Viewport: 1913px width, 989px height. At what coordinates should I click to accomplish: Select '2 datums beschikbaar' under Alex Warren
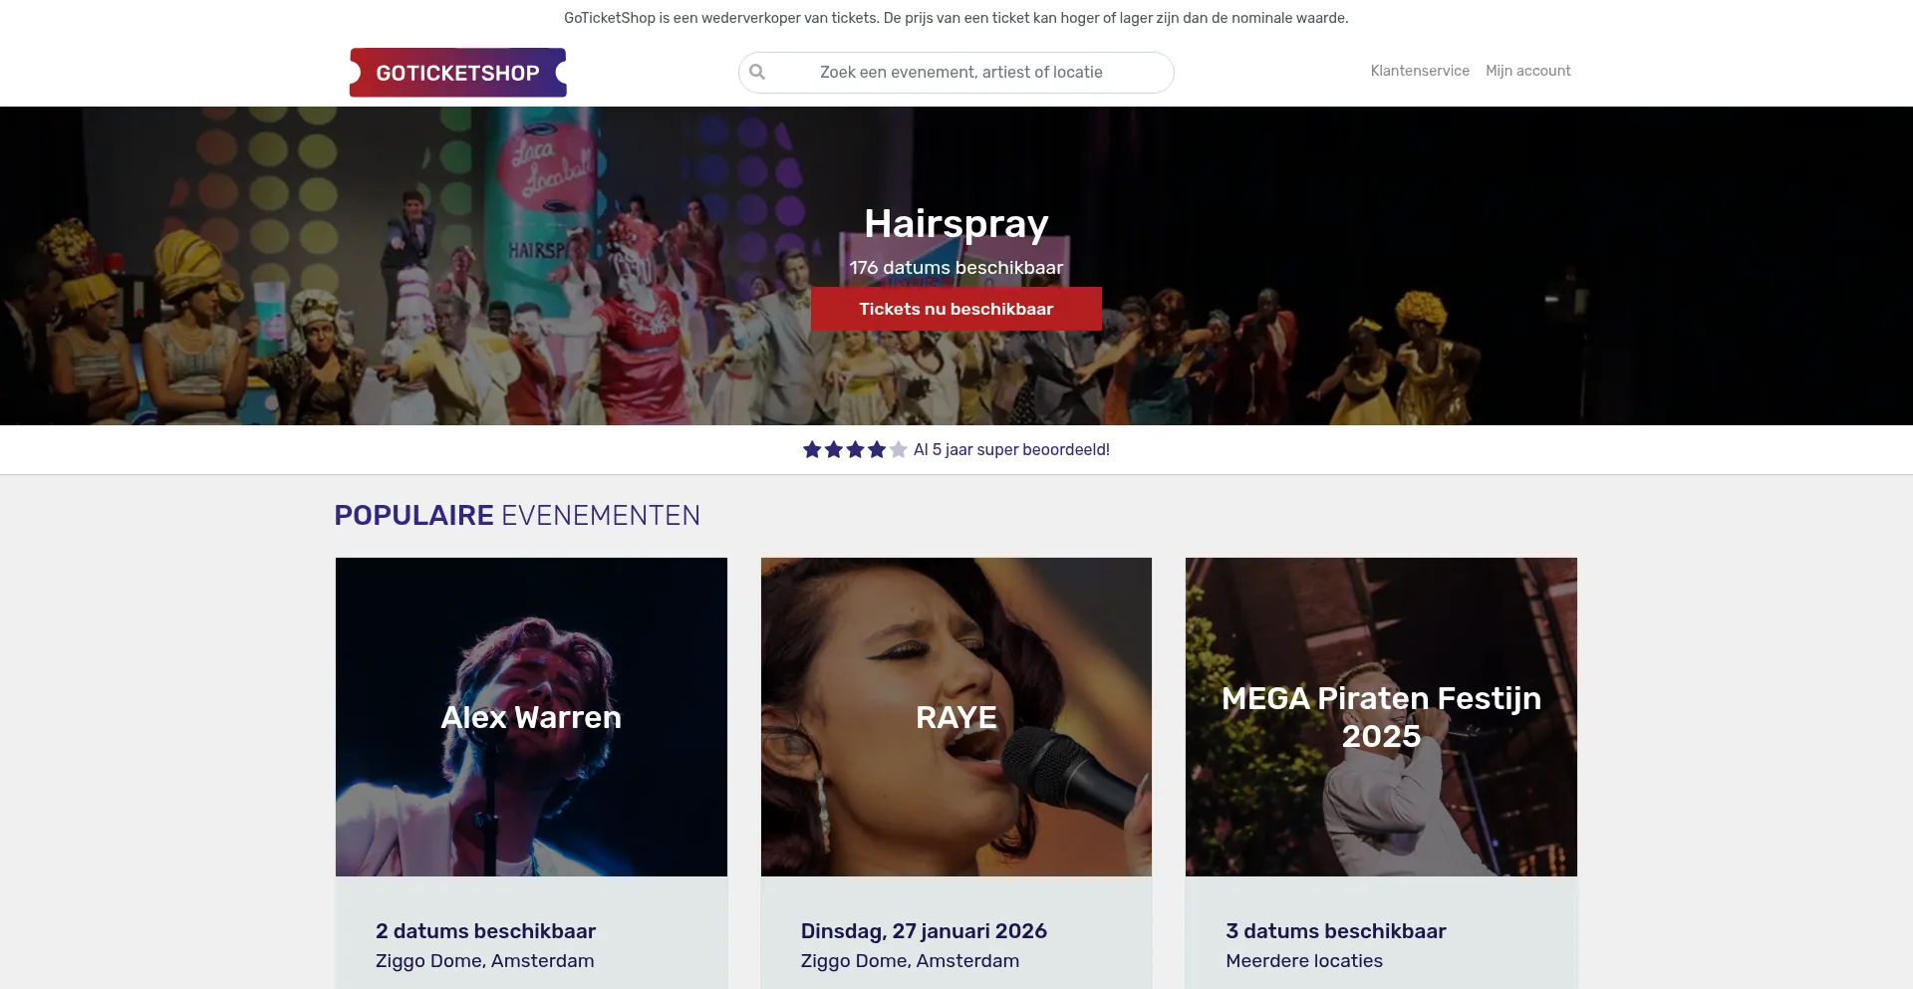(485, 931)
